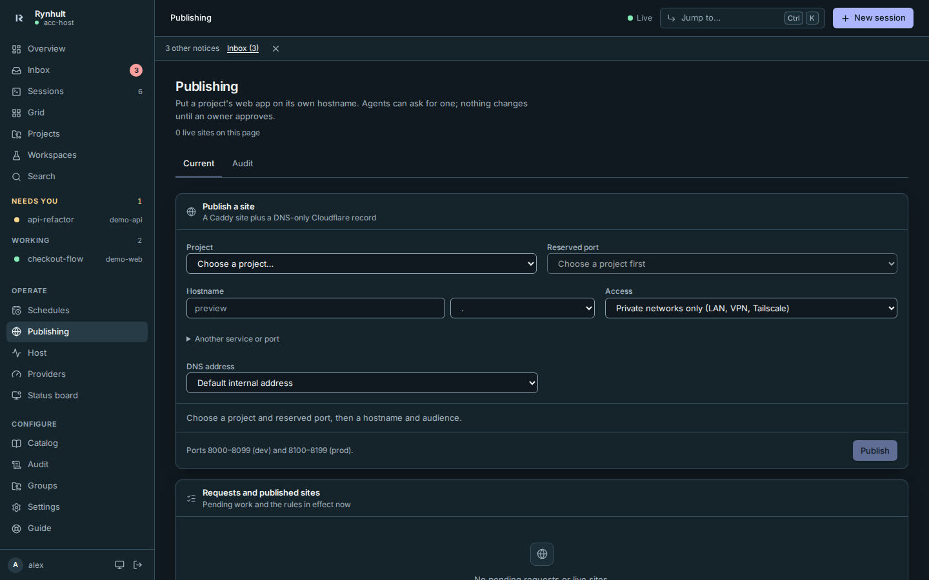Open Settings in the sidebar
The height and width of the screenshot is (580, 929).
click(77, 507)
